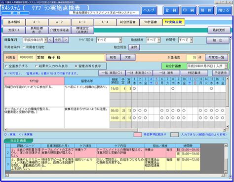
Task: Toggle 利用者を指定 checkbox
Action: coord(24,47)
